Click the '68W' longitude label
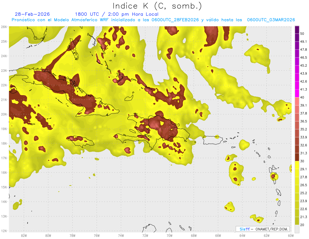Viewport: 309px width, 239px height. [194, 235]
